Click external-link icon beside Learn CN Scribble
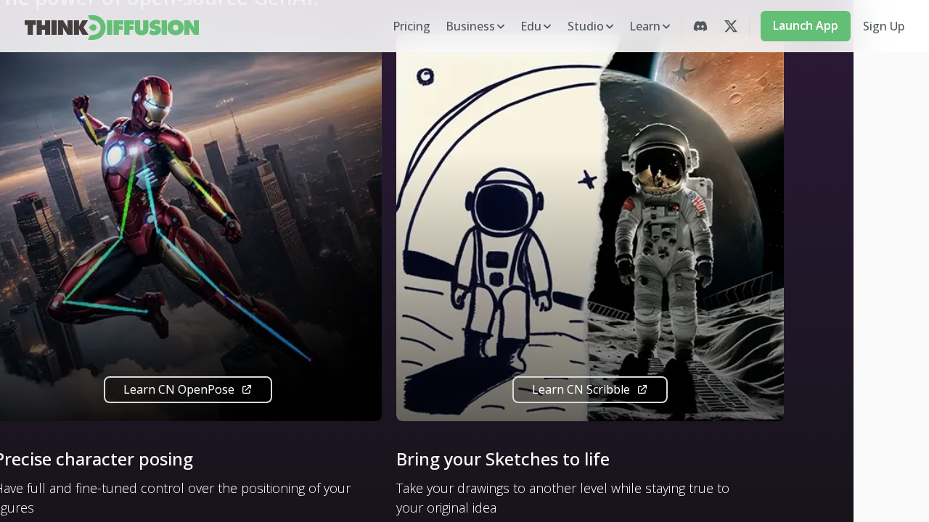 click(x=642, y=389)
